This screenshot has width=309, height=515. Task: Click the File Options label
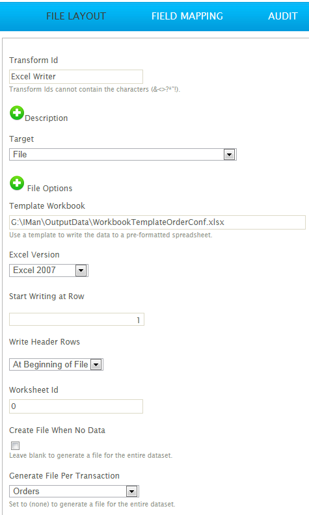pos(49,188)
